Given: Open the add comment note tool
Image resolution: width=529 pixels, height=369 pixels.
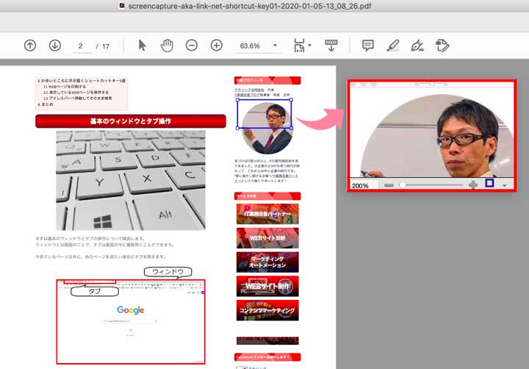Looking at the screenshot, I should (368, 46).
